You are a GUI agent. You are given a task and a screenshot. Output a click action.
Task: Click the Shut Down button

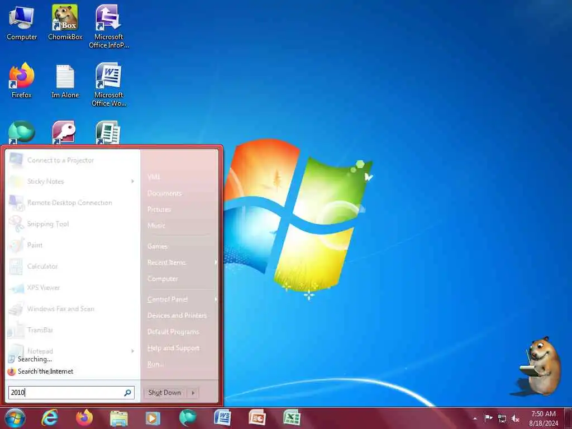pyautogui.click(x=165, y=393)
